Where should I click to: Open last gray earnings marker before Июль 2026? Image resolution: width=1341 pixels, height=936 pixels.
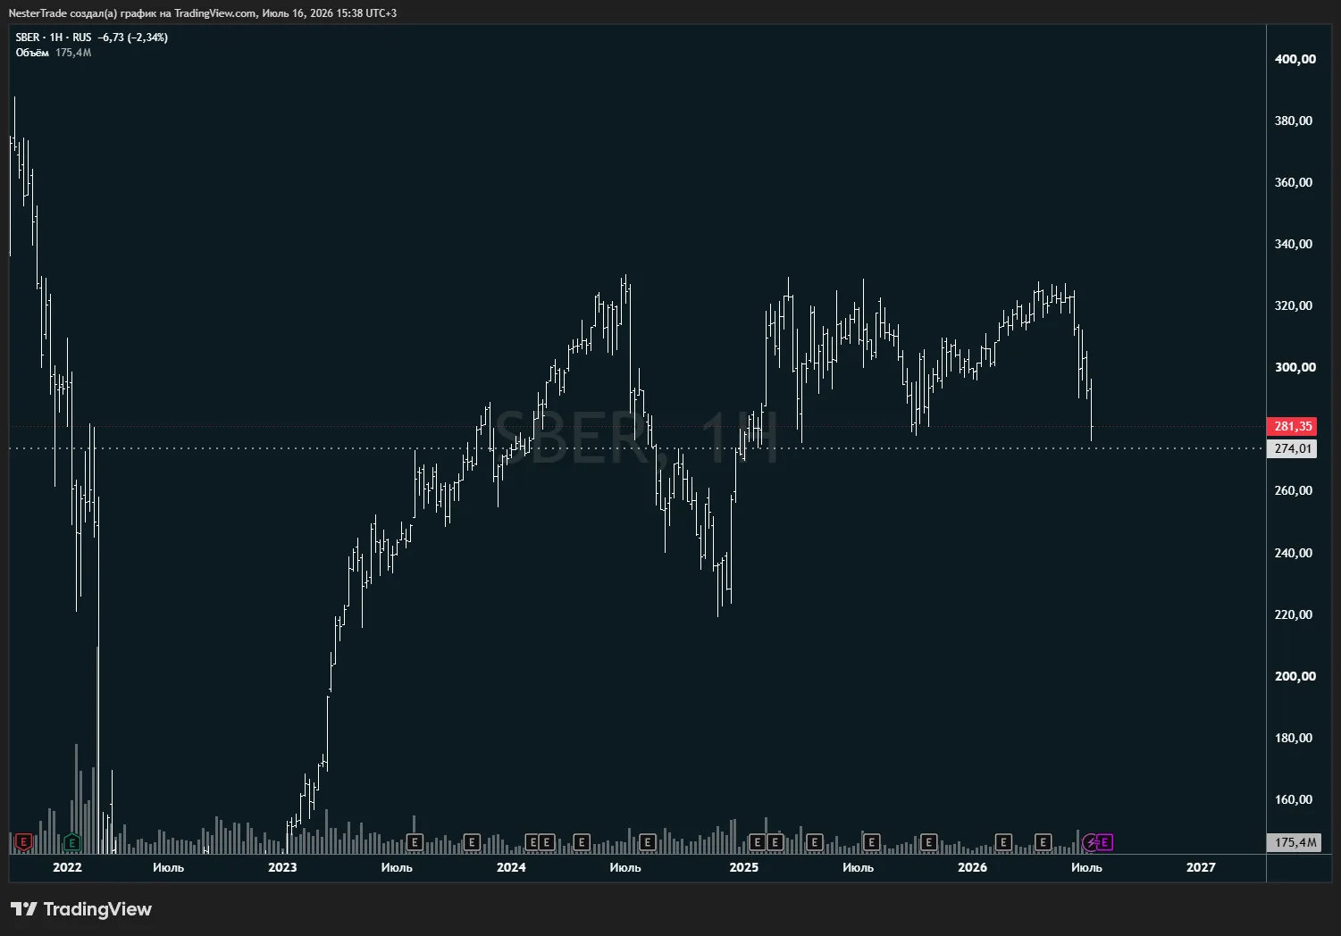tap(1043, 842)
